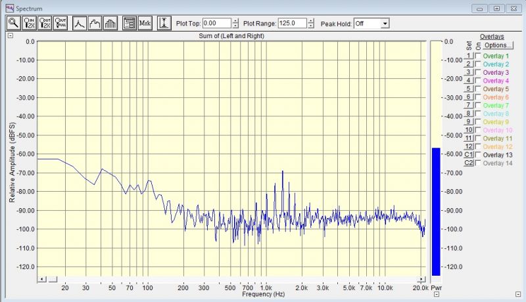The image size is (526, 302).
Task: Enable the Overlay 2 checkbox
Action: click(478, 64)
